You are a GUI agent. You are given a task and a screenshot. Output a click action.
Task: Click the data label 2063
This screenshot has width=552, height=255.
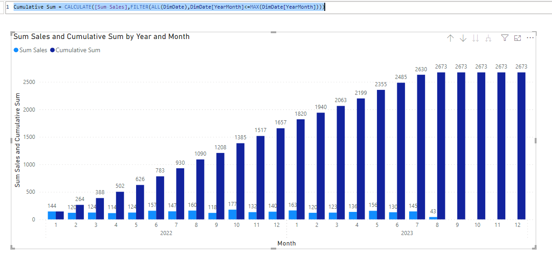341,100
